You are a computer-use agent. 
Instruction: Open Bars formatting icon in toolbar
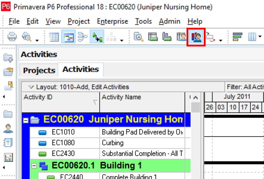coord(237,37)
